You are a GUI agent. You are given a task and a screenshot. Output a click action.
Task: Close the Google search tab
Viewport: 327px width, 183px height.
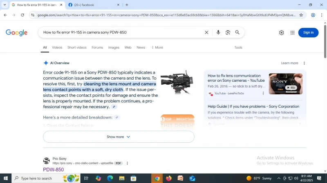pos(61,5)
